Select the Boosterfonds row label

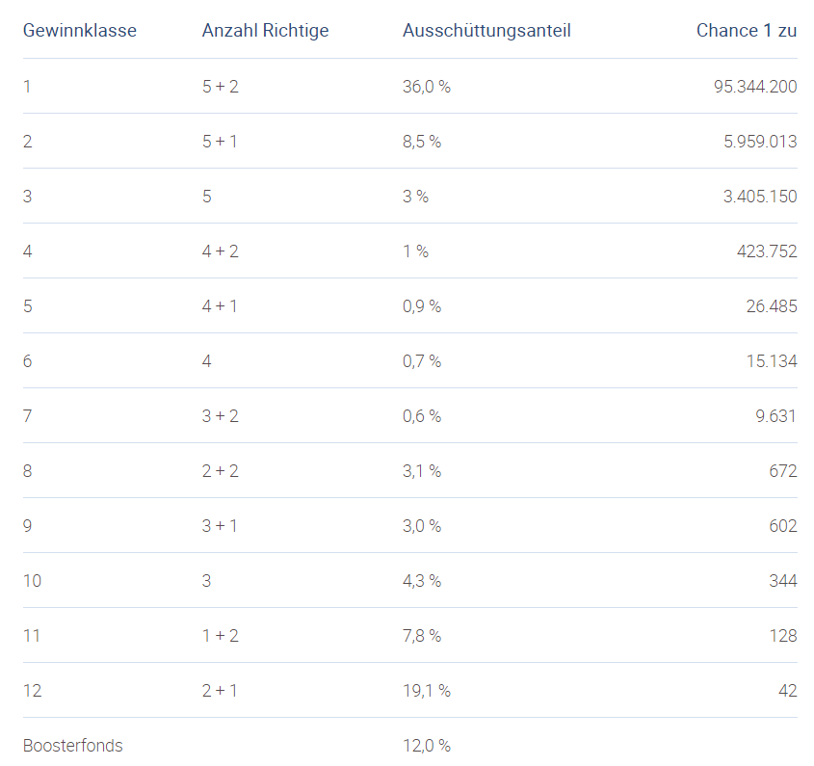(x=73, y=746)
